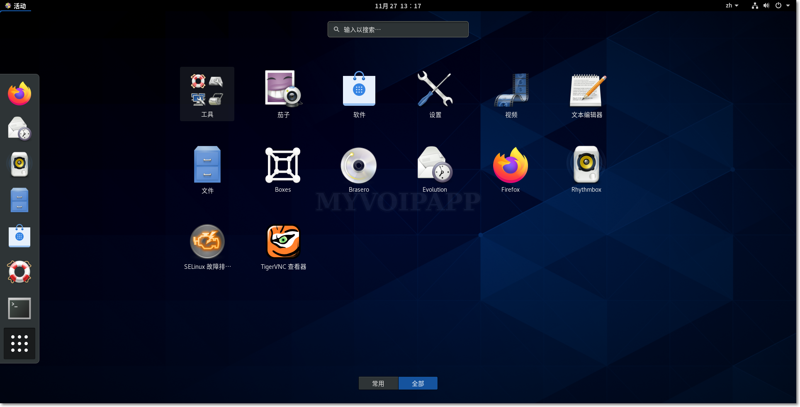Viewport: 800px width, 407px height.
Task: Launch Brasero disc burner
Action: 359,170
